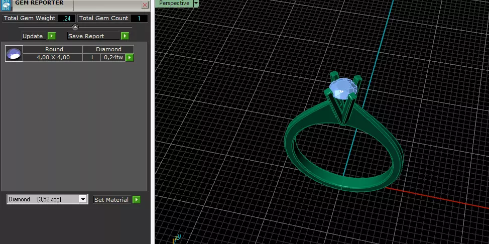489x244 pixels.
Task: Click the green arrow next to Set Material
Action: (136, 200)
